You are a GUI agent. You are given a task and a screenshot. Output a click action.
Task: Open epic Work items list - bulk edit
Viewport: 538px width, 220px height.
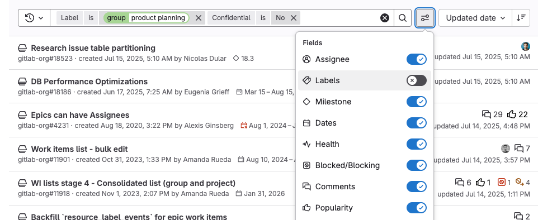(x=79, y=149)
